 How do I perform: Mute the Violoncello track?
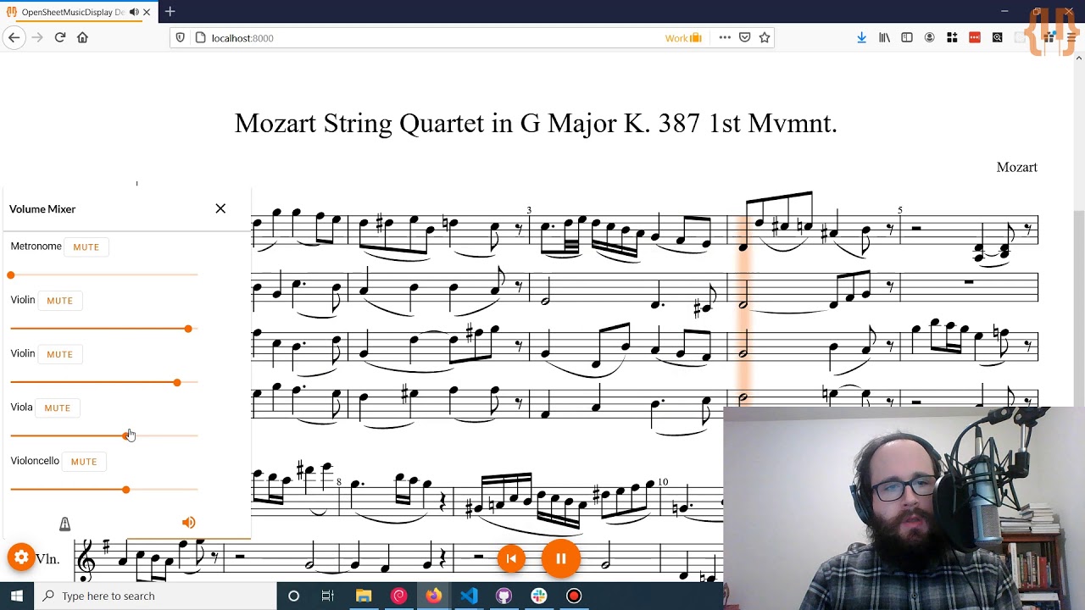coord(83,462)
